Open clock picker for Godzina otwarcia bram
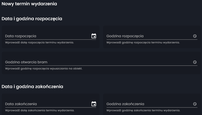202x115 pixels. (x=195, y=62)
